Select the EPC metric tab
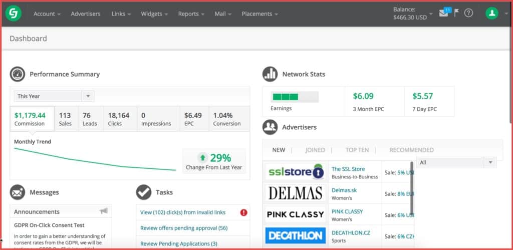513x250 pixels. coord(194,119)
